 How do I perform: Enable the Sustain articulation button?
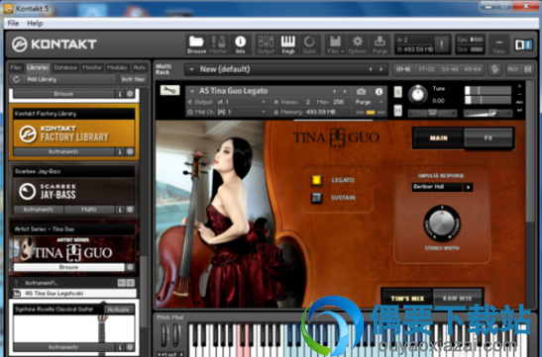(x=316, y=198)
